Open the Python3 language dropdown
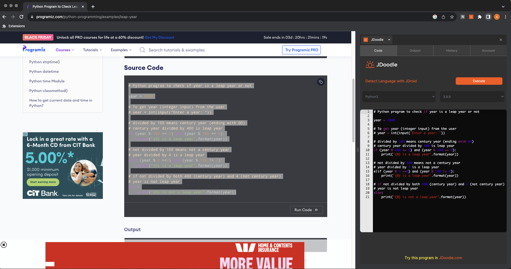This screenshot has height=269, width=511. click(399, 97)
